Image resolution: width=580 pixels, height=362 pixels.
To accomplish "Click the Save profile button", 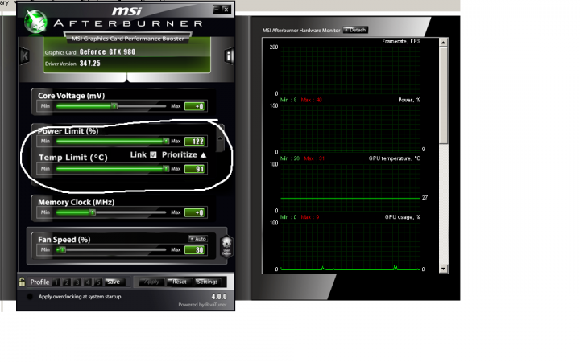I will [x=115, y=282].
